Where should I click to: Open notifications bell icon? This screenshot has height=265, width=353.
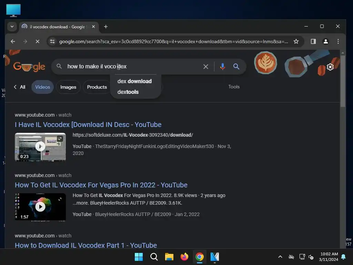click(x=344, y=257)
